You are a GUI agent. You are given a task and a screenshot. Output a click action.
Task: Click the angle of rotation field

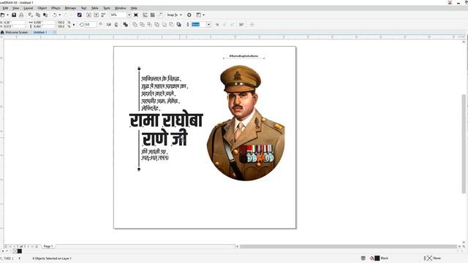90,24
